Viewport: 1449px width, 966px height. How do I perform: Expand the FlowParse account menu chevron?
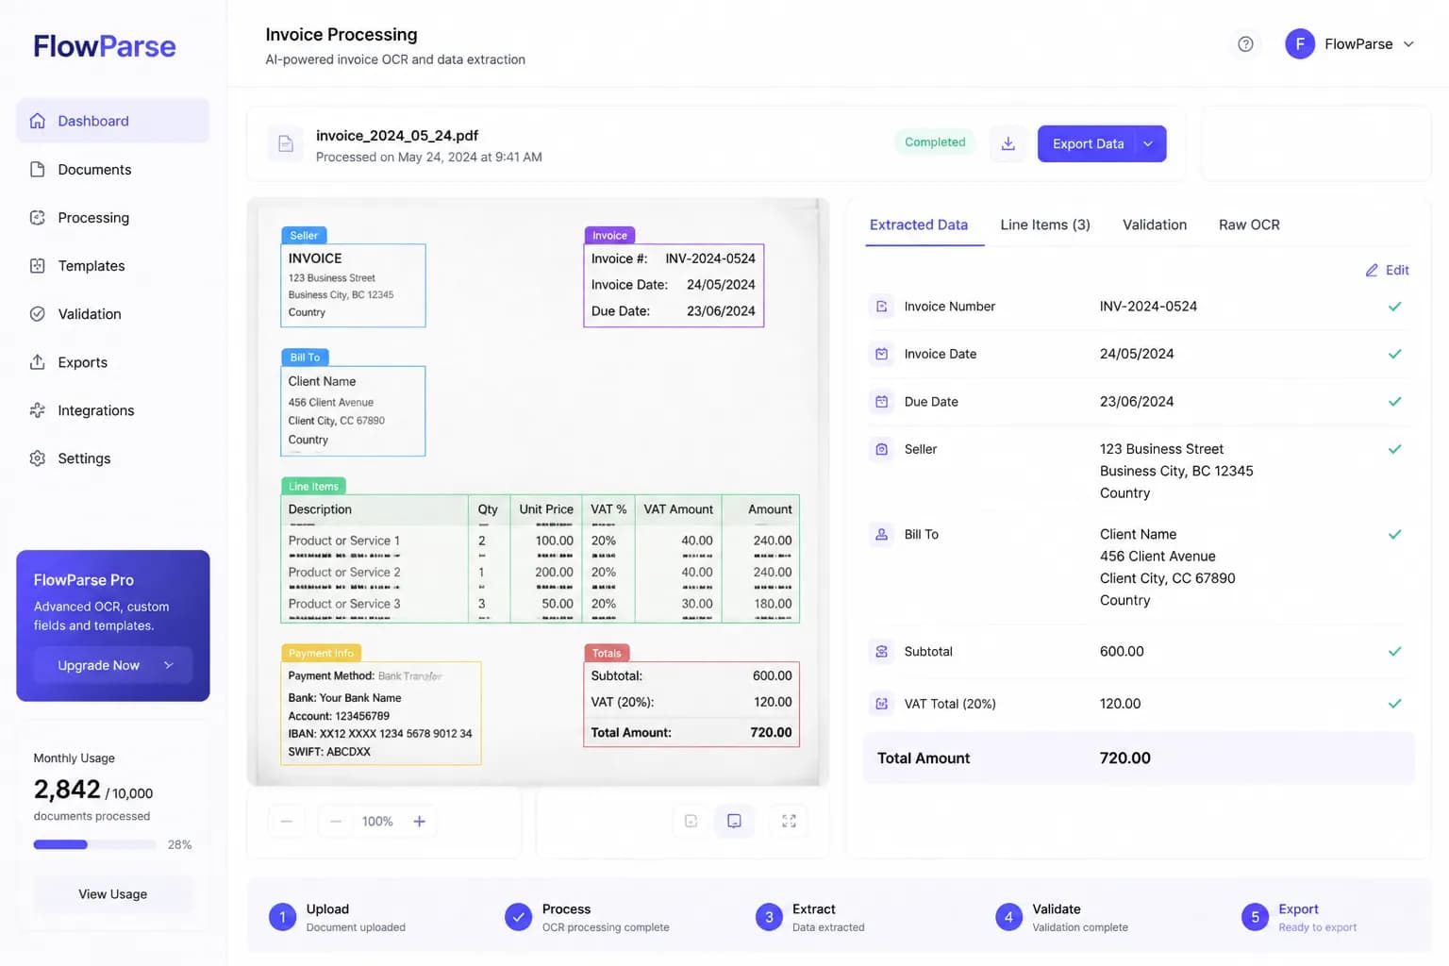1408,44
